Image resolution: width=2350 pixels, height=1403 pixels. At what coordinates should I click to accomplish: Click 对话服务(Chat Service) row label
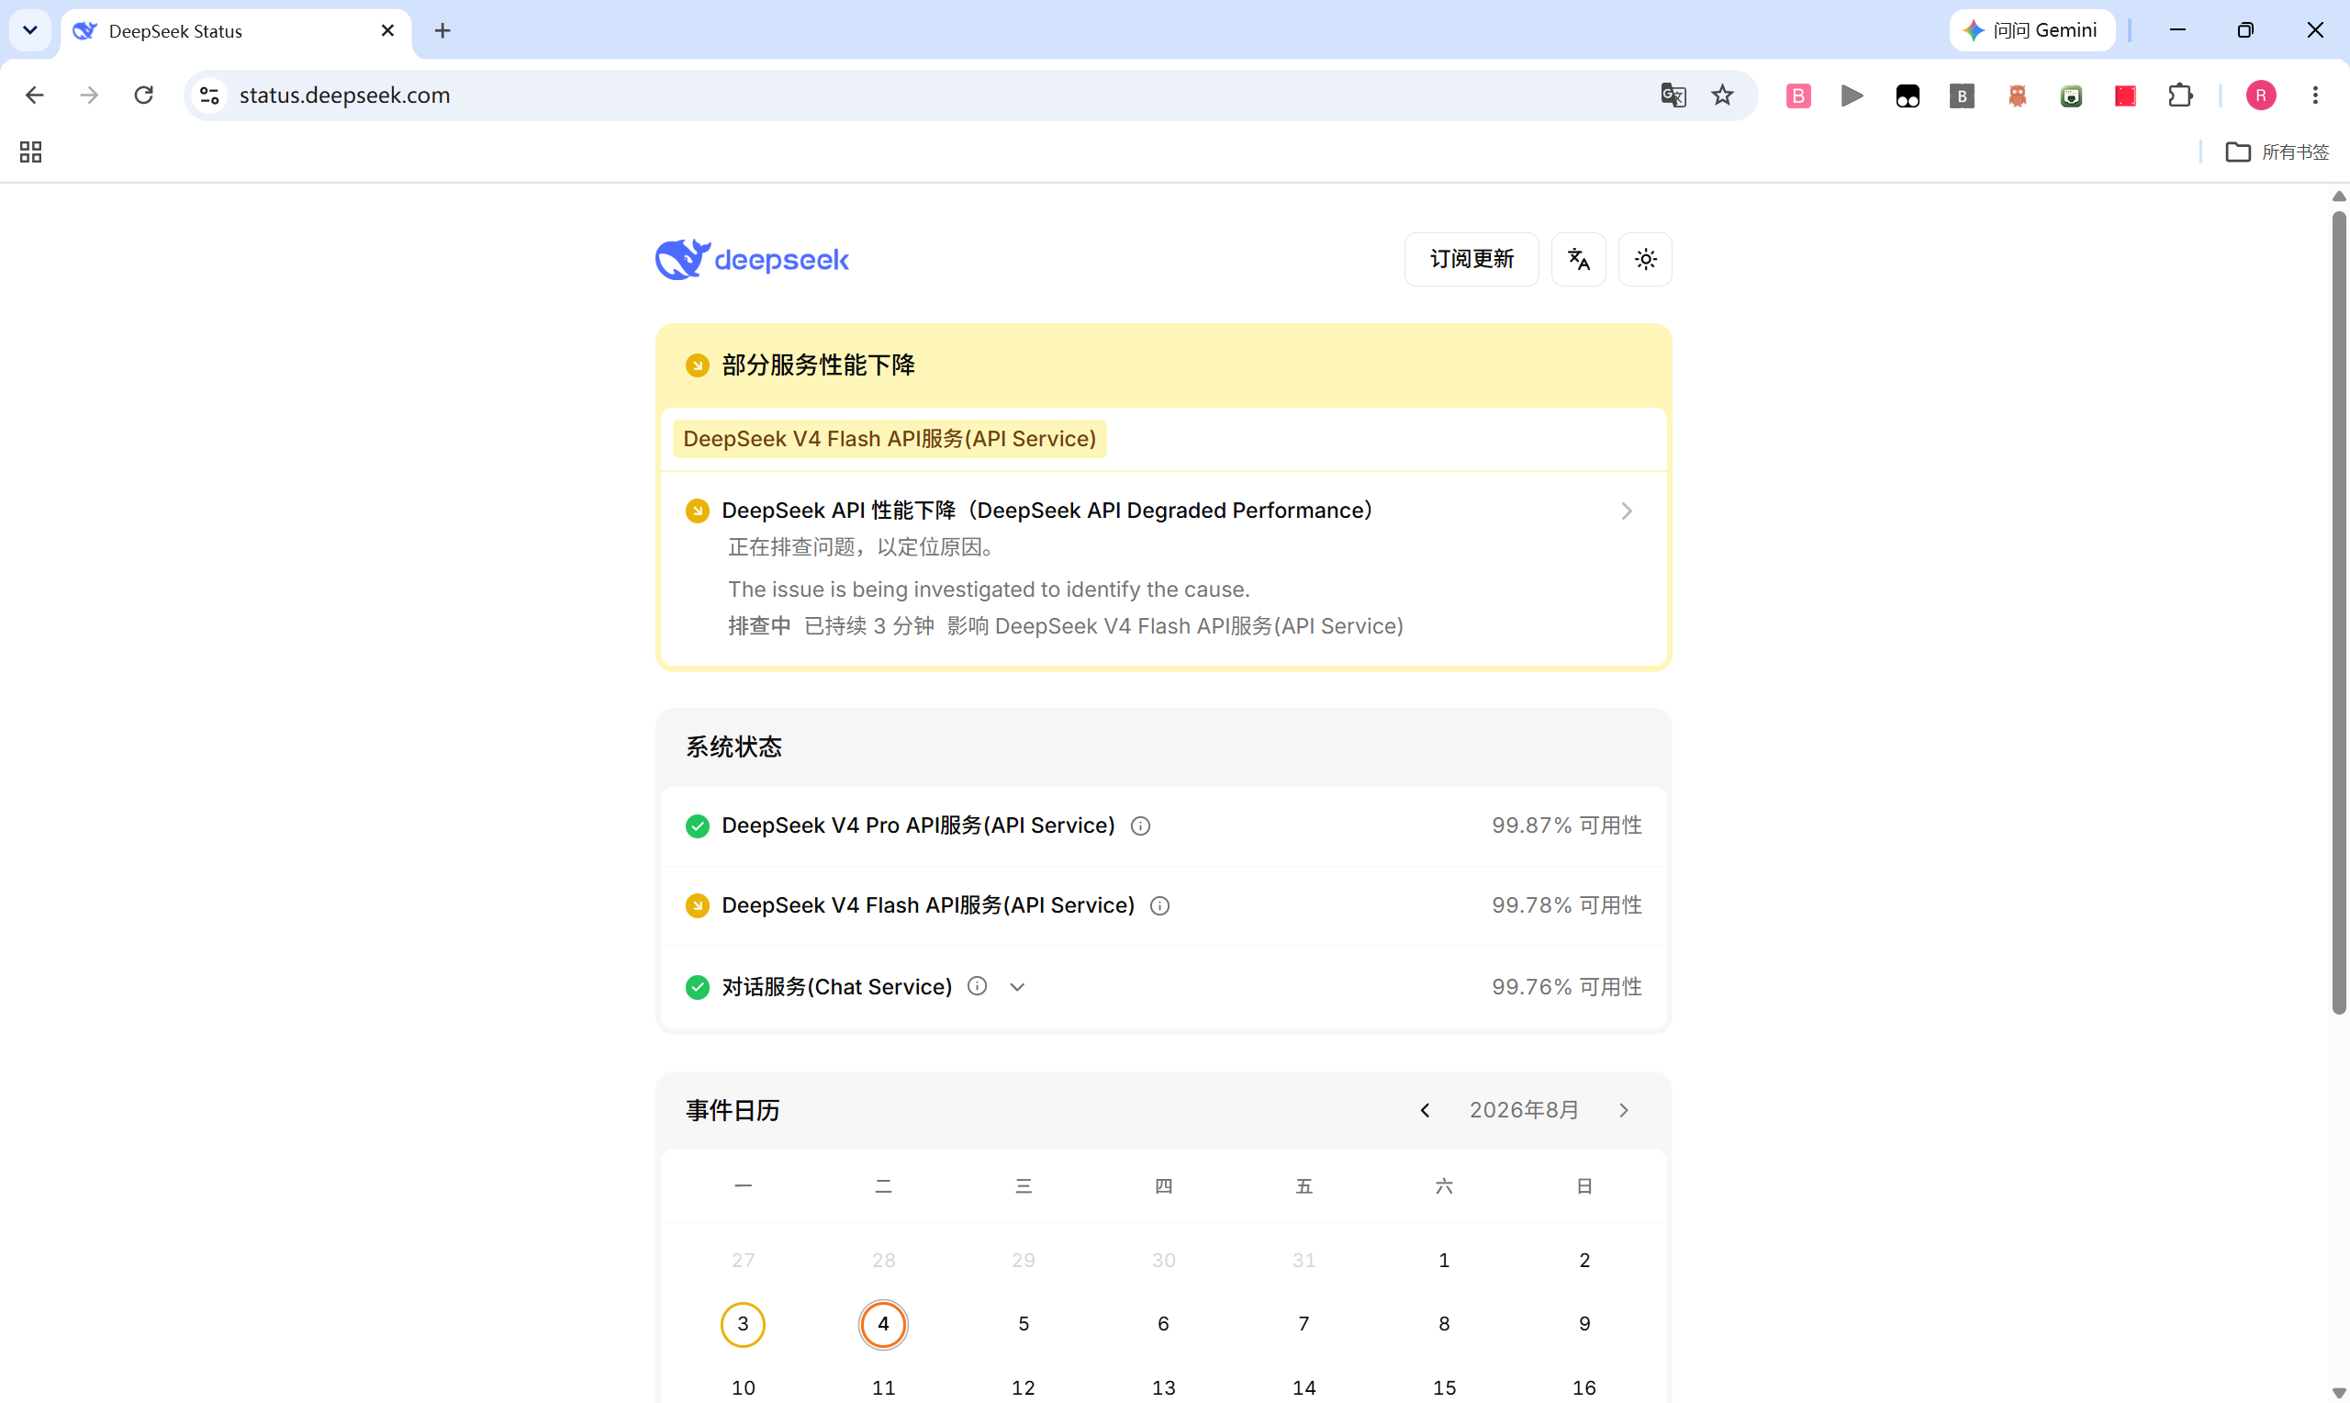click(837, 987)
